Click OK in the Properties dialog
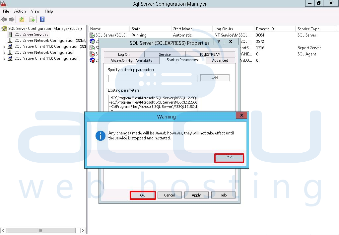This screenshot has height=235, width=339. [143, 195]
